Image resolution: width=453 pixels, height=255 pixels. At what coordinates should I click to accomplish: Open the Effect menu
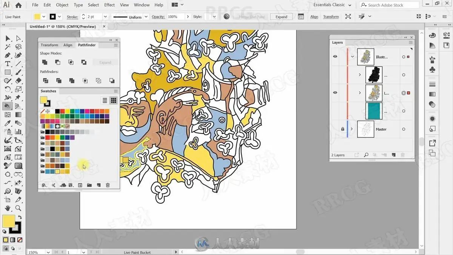tap(109, 5)
